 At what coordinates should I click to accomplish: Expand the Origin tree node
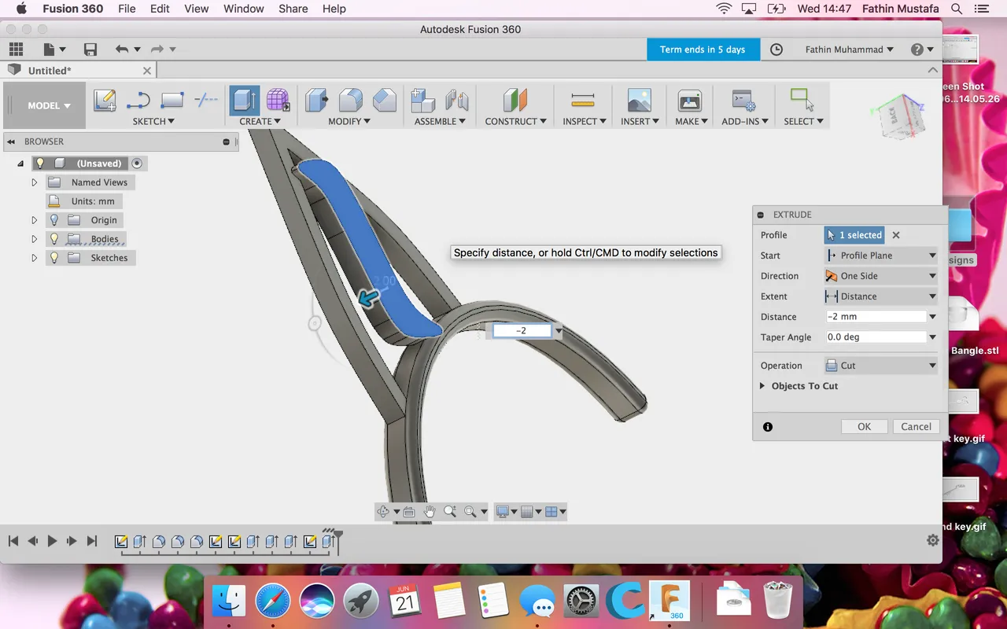point(34,220)
